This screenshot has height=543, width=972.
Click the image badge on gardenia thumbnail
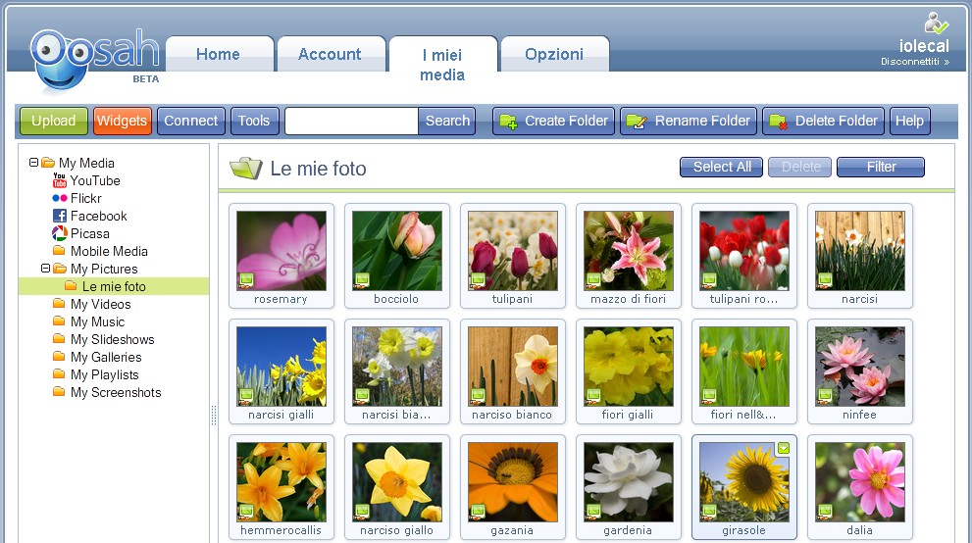tap(593, 512)
